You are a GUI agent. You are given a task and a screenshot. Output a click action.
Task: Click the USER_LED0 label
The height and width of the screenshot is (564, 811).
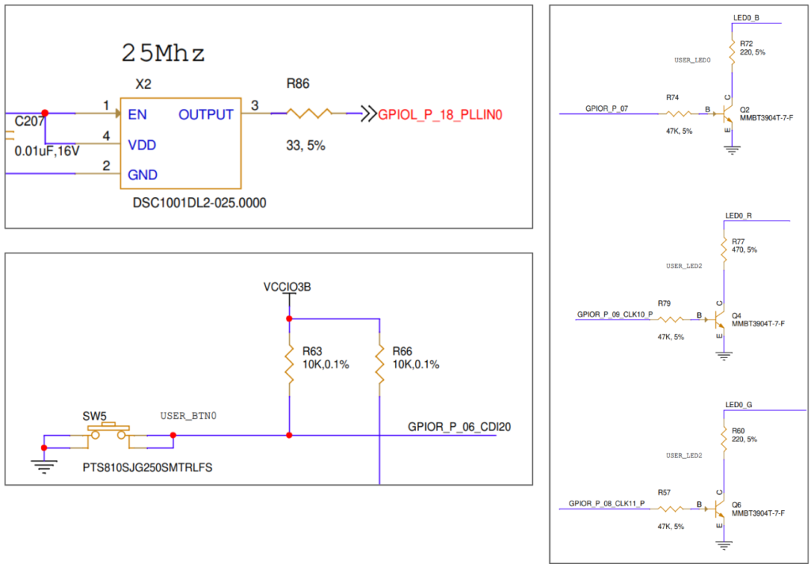(692, 60)
